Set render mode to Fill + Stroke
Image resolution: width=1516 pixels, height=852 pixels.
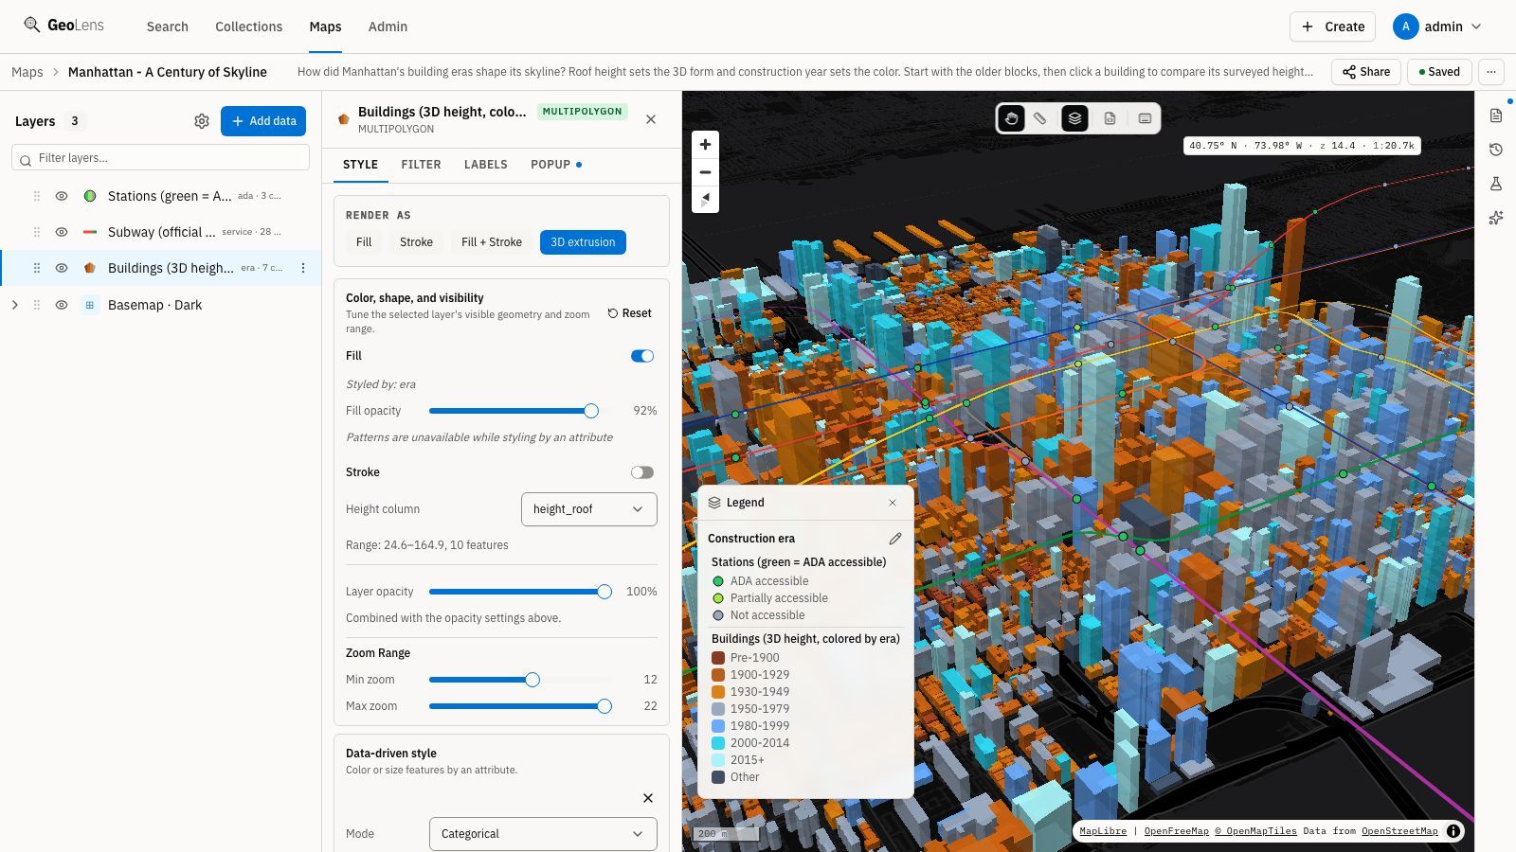[492, 242]
